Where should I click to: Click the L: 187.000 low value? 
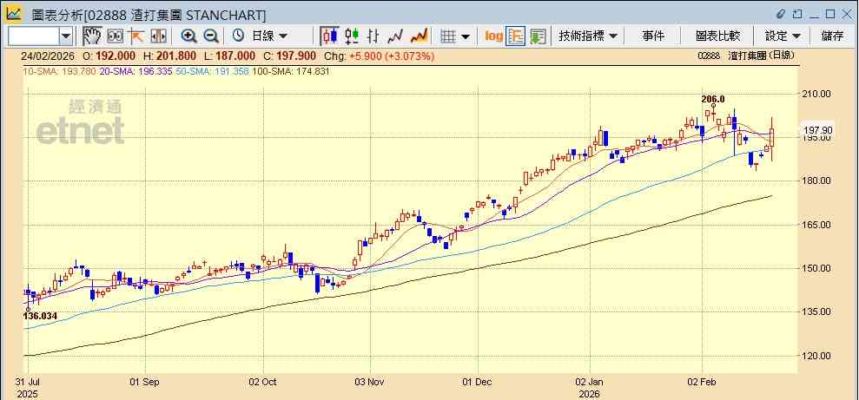229,56
